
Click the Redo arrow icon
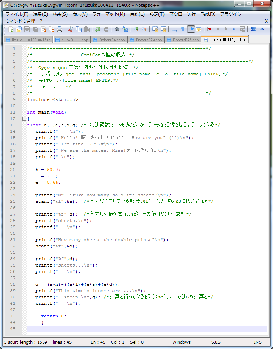coord(106,29)
